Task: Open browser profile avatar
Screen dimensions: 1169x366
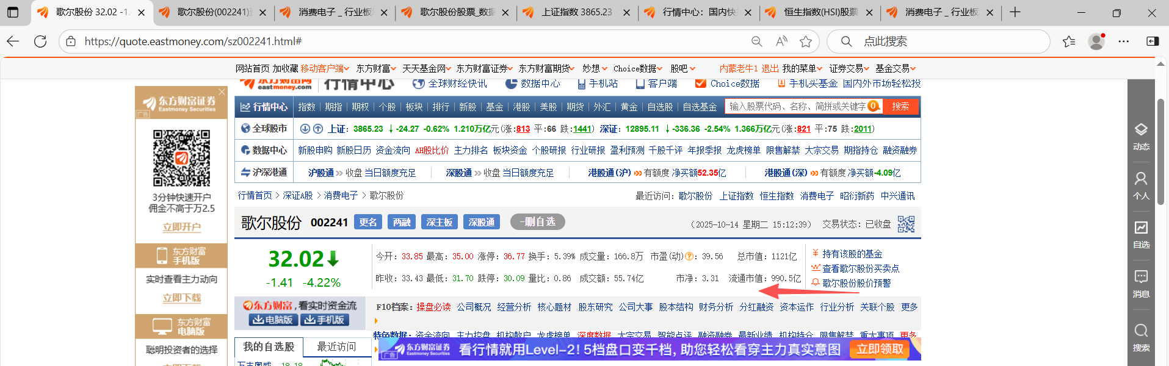Action: click(1097, 41)
